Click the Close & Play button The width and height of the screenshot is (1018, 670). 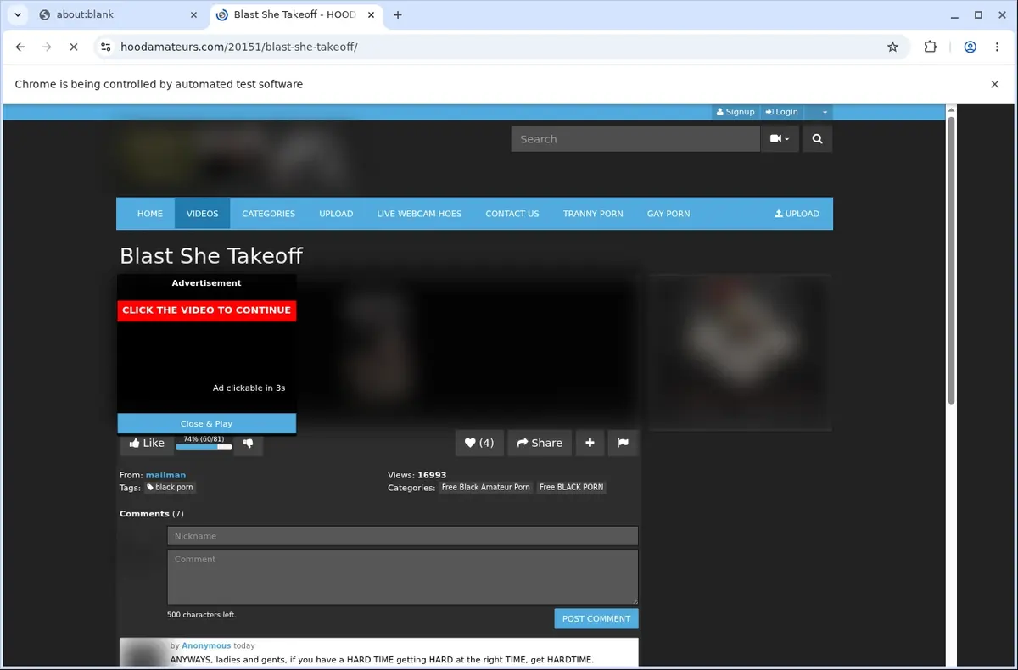pyautogui.click(x=207, y=423)
